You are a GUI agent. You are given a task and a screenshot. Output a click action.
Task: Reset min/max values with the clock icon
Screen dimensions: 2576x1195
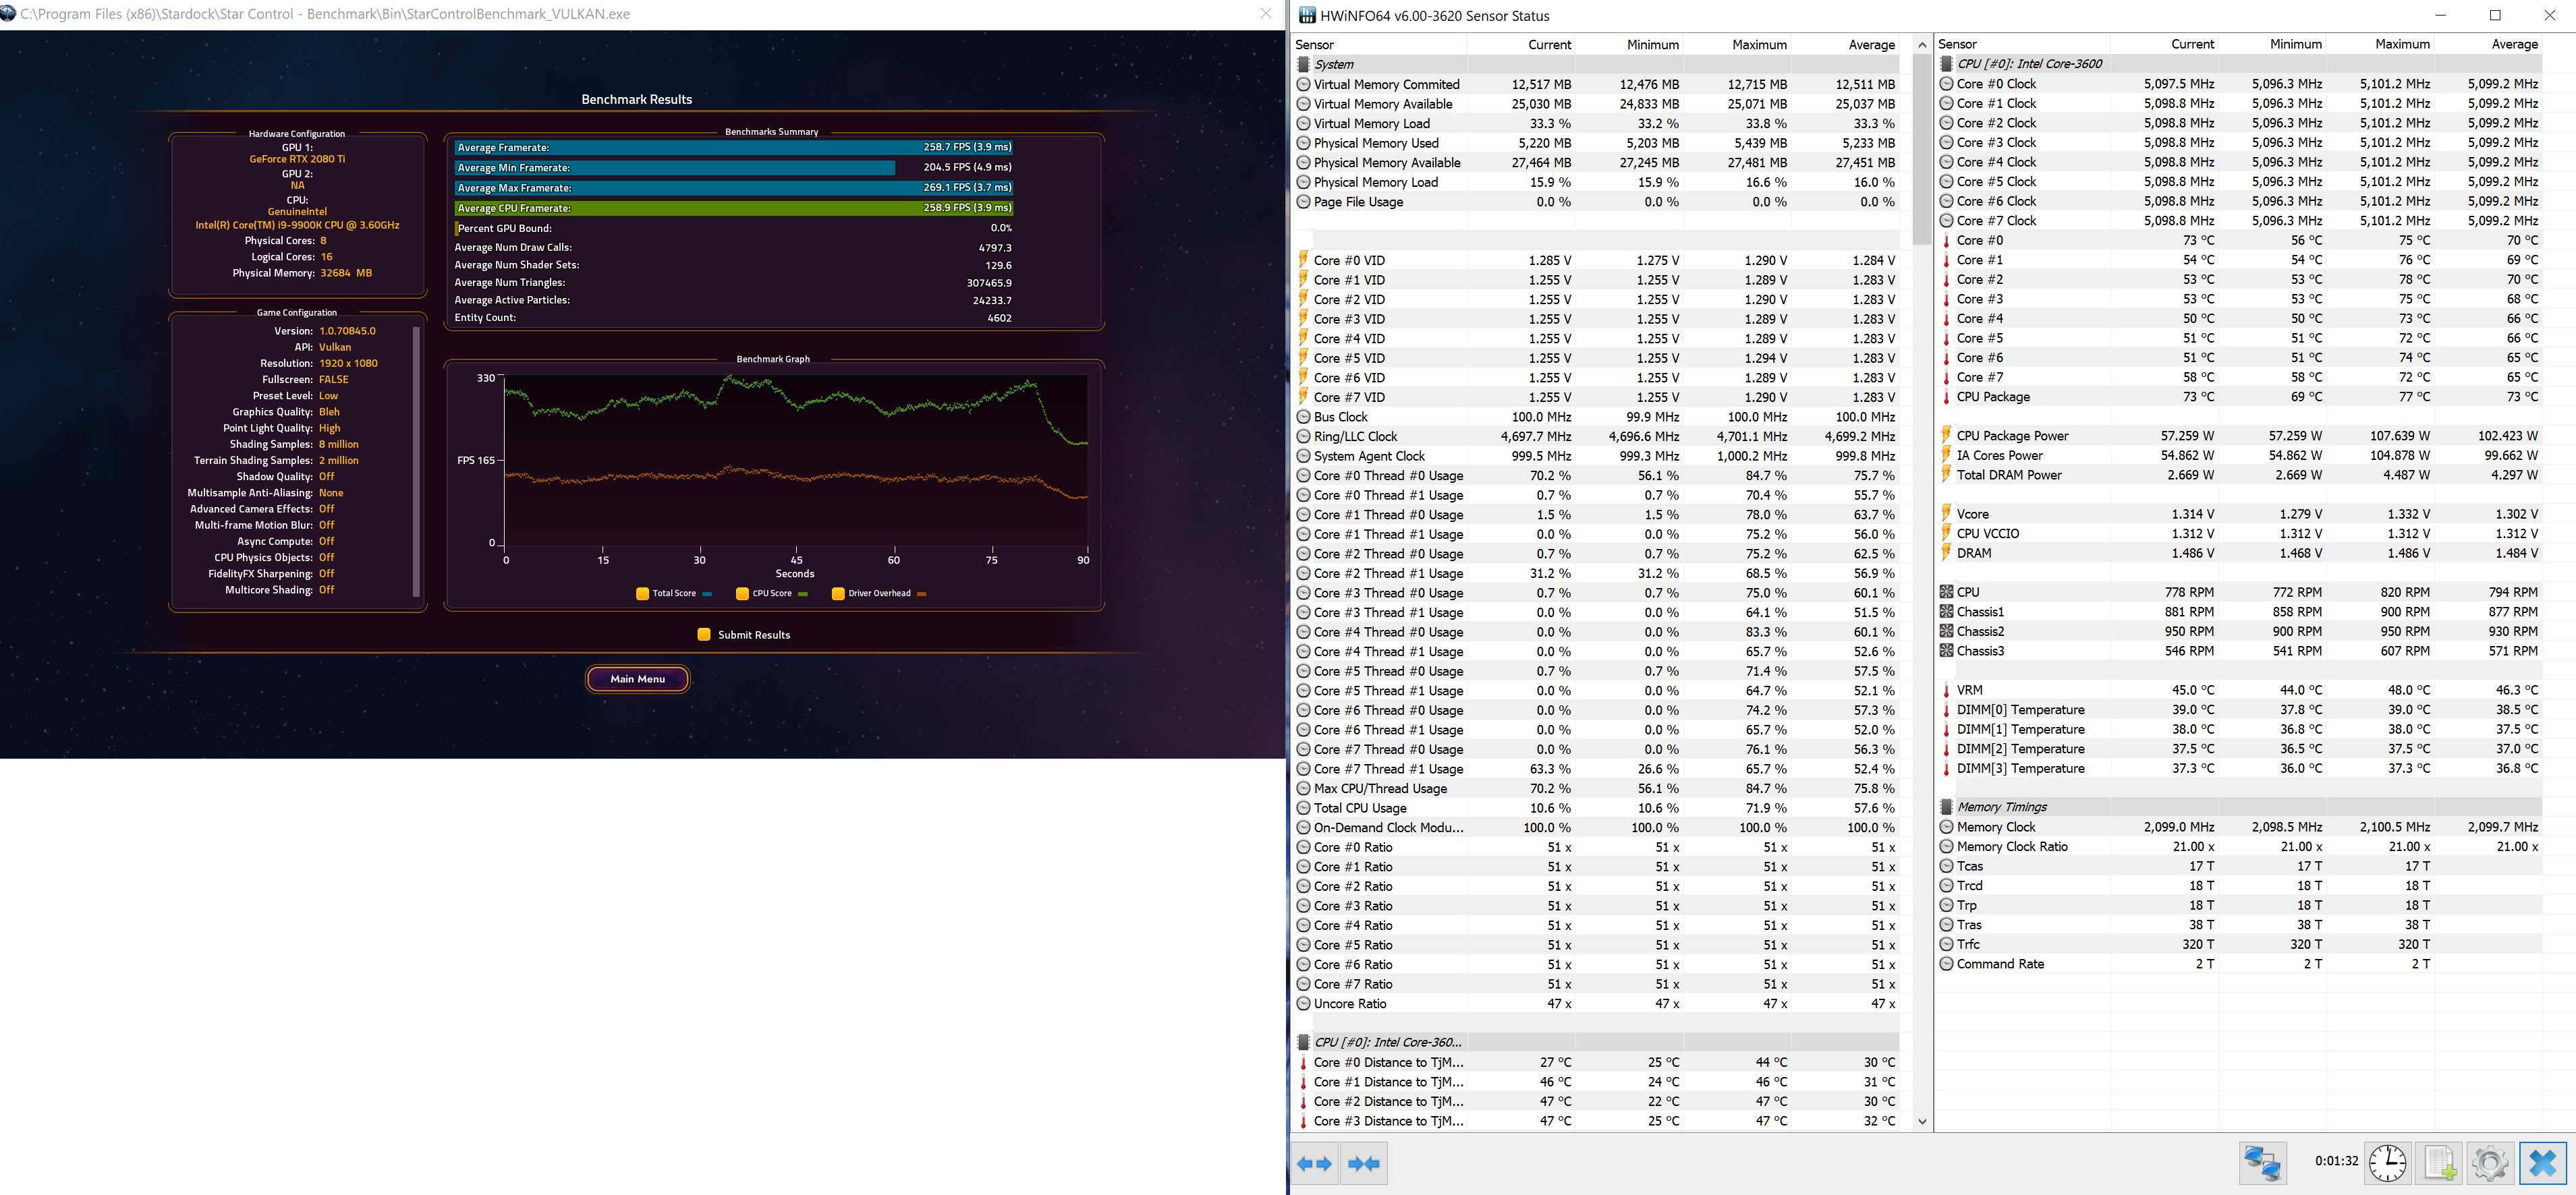click(x=2387, y=1163)
